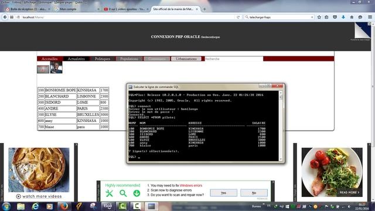
Task: Open the bookmarks list icon
Action: [x=326, y=17]
